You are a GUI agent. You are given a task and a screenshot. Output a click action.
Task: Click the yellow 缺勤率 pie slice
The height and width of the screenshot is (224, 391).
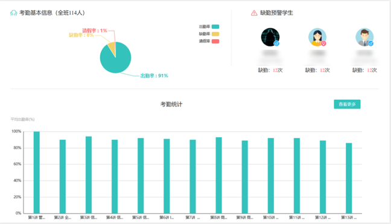tap(112, 48)
